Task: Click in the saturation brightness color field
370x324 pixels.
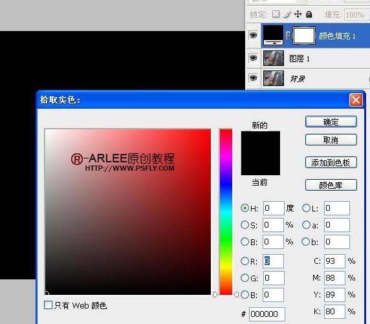Action: point(127,212)
